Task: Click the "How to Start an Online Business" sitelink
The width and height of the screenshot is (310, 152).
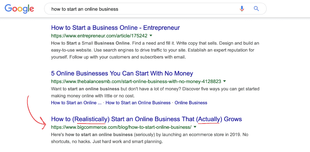Action: click(x=138, y=103)
